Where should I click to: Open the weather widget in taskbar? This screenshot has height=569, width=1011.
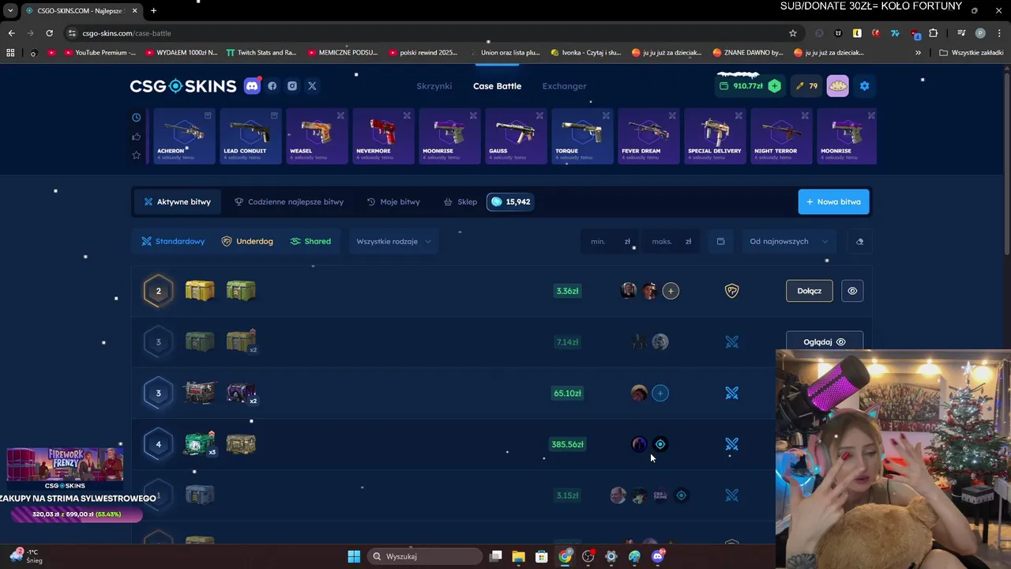pyautogui.click(x=25, y=556)
